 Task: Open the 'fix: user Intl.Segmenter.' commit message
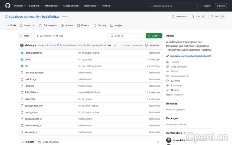point(90,66)
